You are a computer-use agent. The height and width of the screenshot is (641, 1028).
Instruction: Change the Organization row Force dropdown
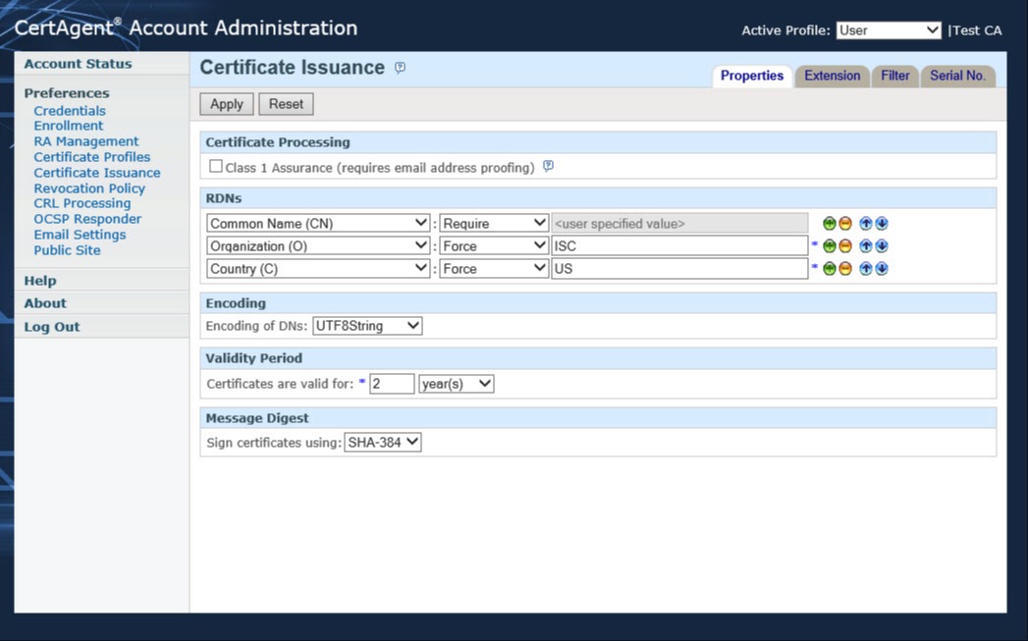494,246
